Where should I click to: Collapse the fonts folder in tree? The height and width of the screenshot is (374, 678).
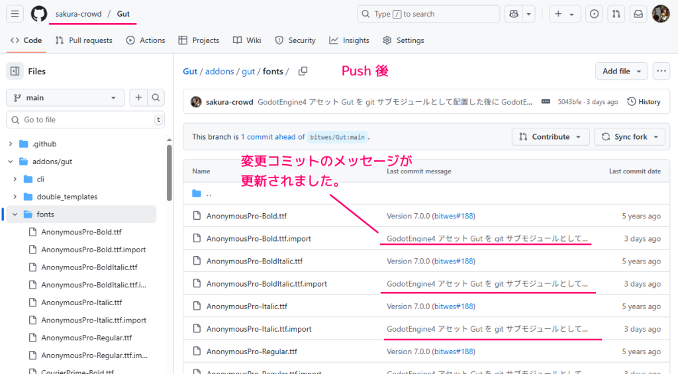15,214
